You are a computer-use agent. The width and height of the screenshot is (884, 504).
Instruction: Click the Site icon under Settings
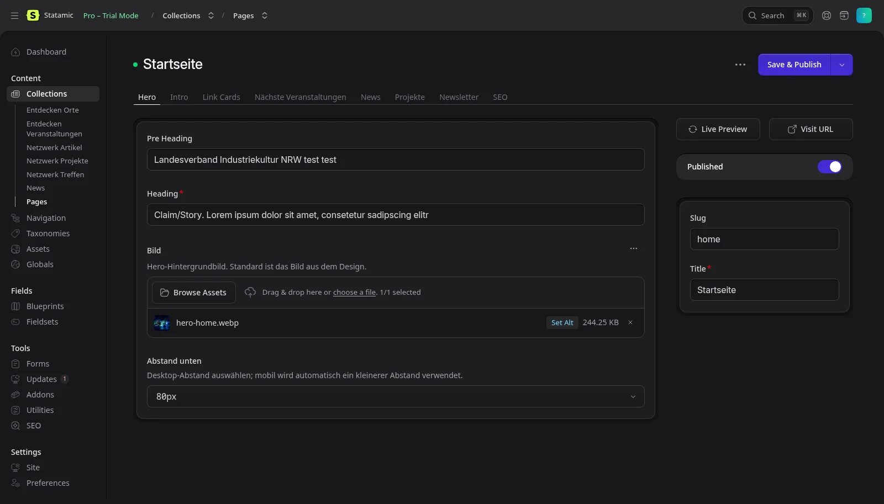pyautogui.click(x=15, y=468)
